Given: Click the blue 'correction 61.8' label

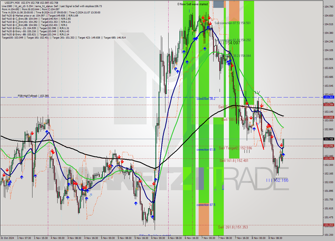Looking at the screenshot, I should coord(206,150).
